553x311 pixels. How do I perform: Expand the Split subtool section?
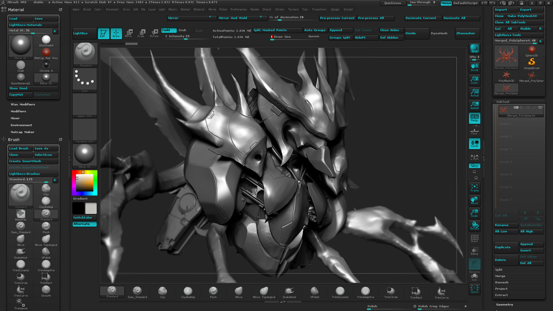499,270
